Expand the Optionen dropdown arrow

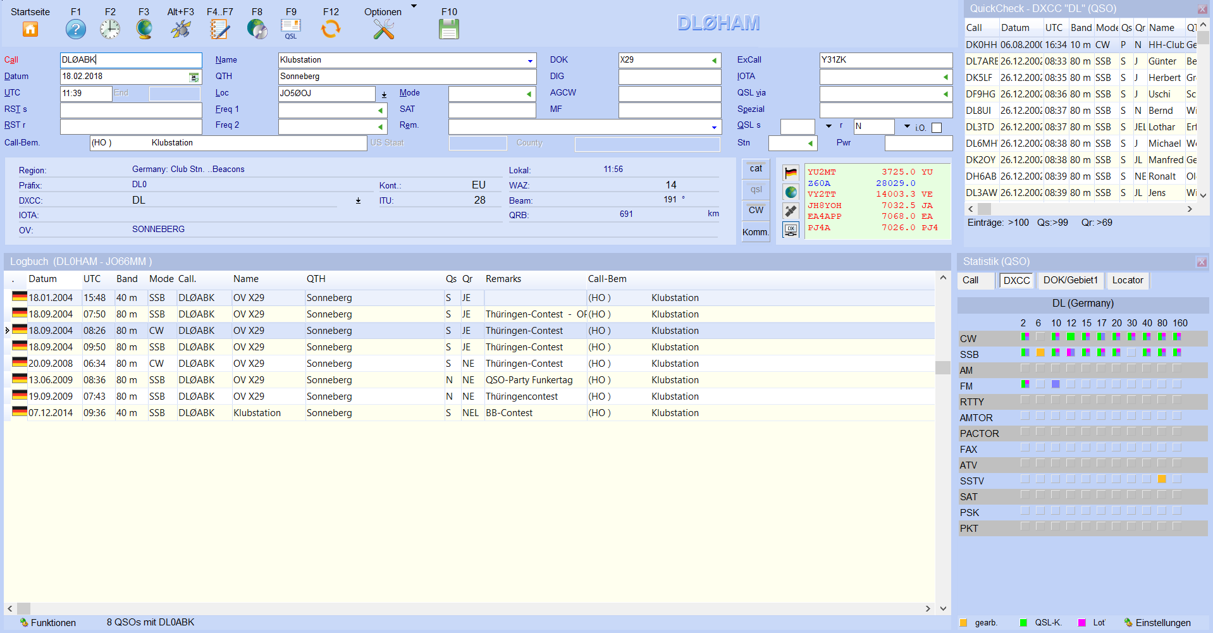[x=414, y=6]
